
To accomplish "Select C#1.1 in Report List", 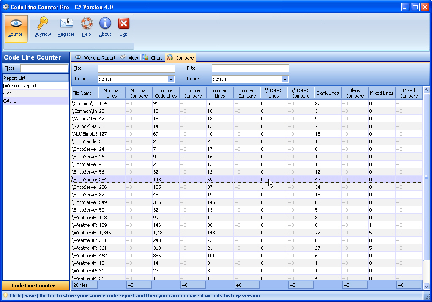I will [x=36, y=101].
